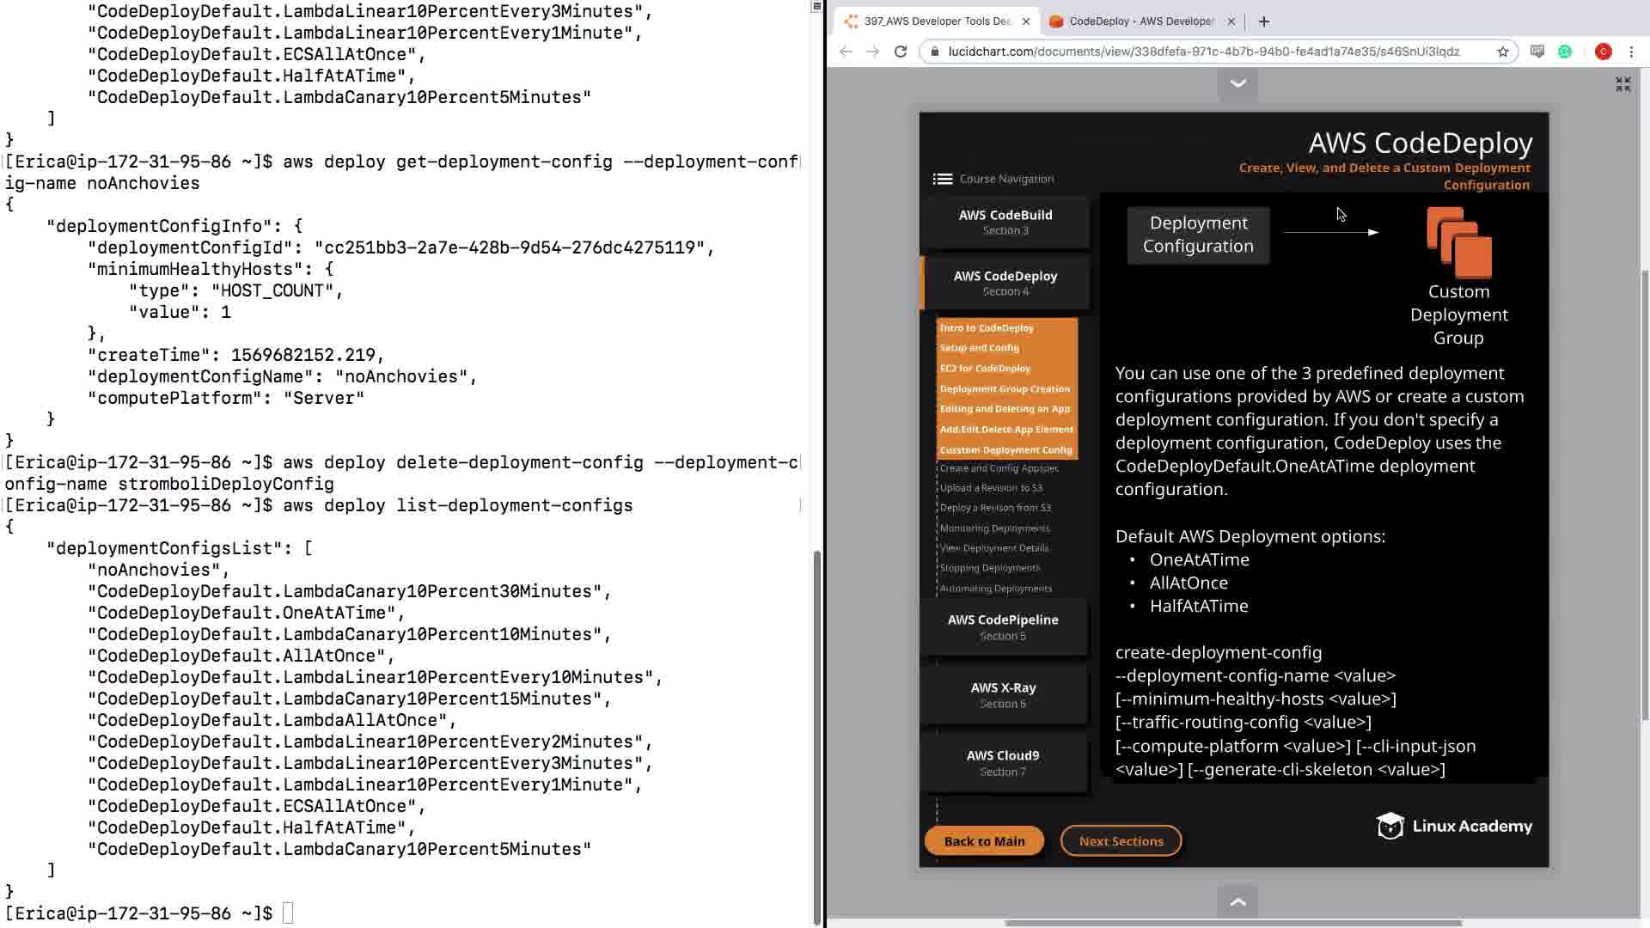
Task: Expand bottom chevron panel in Lucidchart
Action: [x=1237, y=901]
